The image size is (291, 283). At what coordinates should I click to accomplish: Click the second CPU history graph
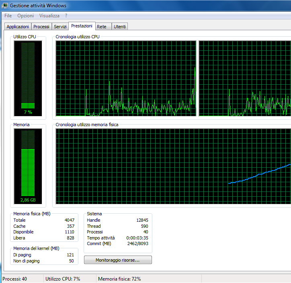(245, 78)
